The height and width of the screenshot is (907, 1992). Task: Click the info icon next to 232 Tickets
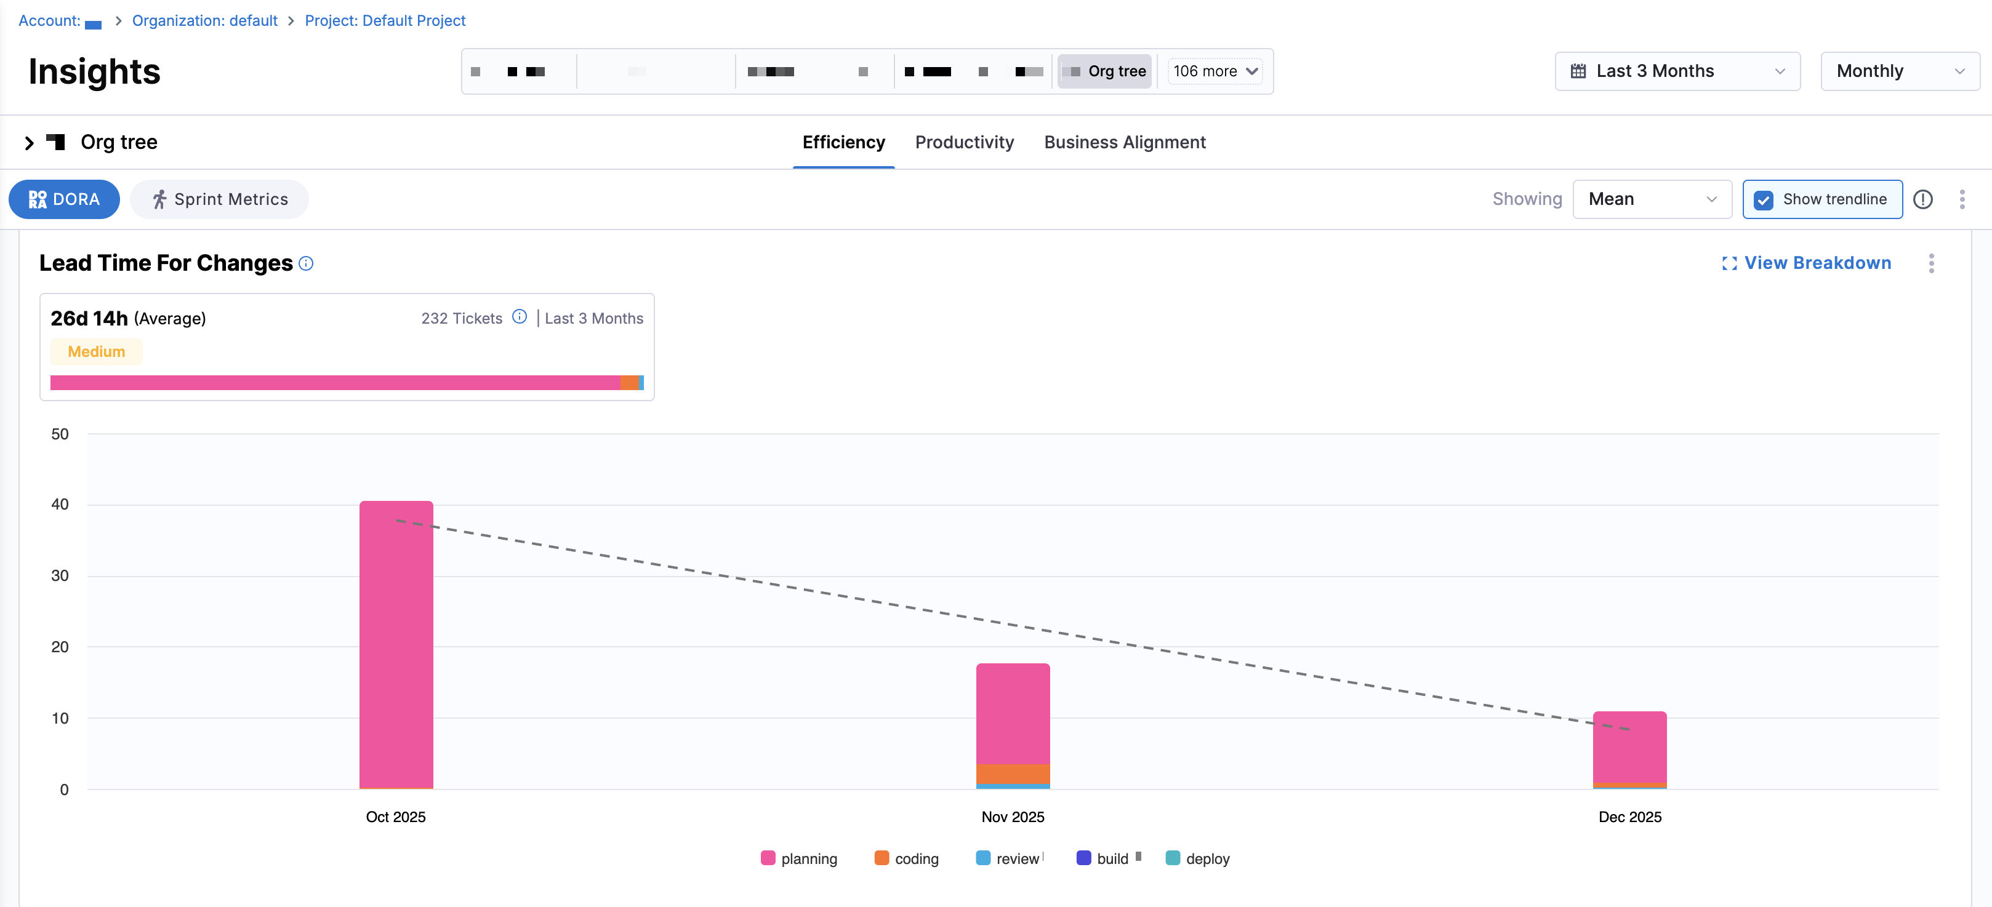pos(520,317)
